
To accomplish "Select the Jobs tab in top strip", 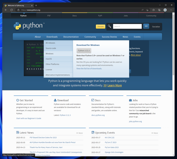I will click(126, 16).
